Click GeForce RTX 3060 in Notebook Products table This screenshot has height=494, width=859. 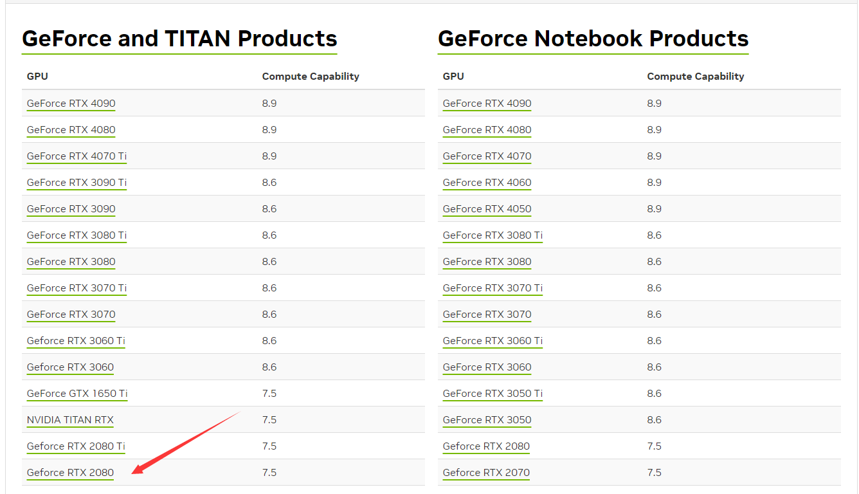487,367
